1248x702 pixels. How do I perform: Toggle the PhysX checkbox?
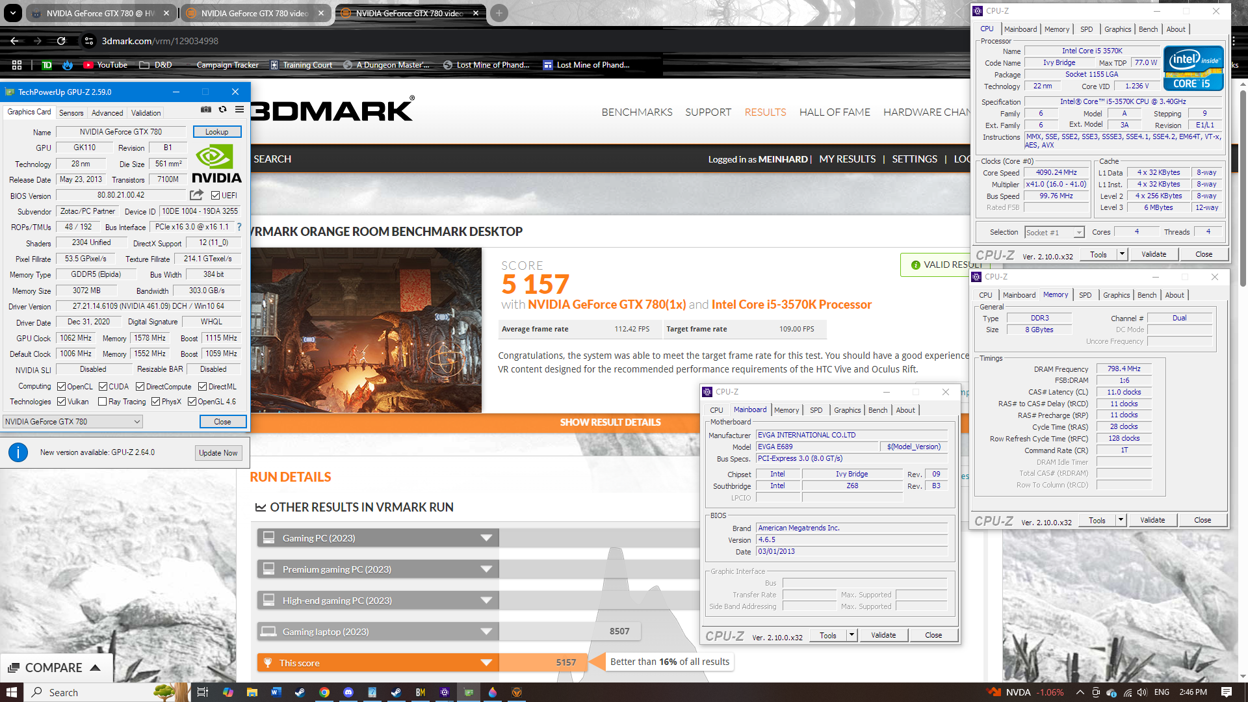[x=155, y=402]
